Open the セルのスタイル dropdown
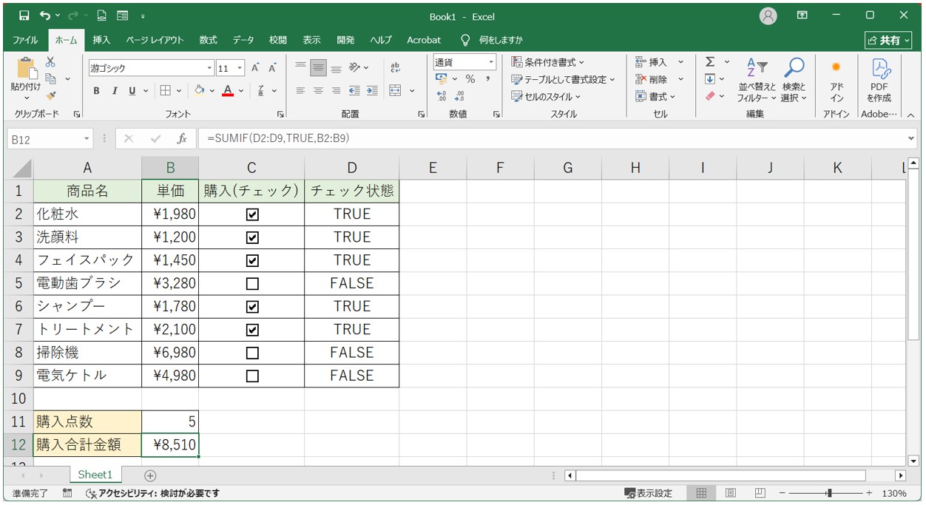The image size is (926, 505). (546, 96)
